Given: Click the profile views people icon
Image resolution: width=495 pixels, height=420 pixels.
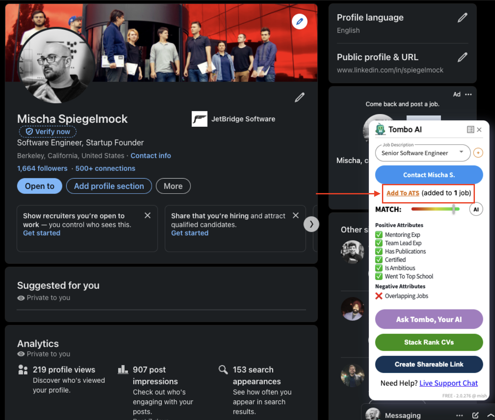Looking at the screenshot, I should click(23, 370).
